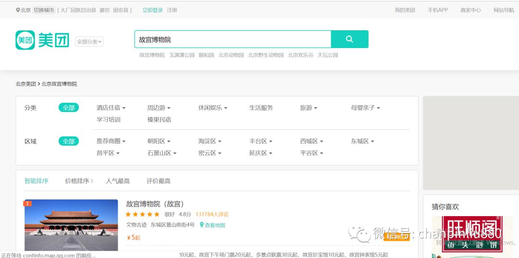Open 我的美团 in the top bar

point(405,10)
